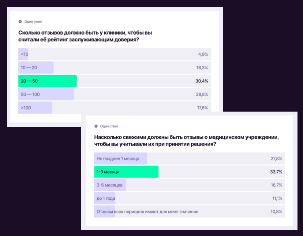This screenshot has width=303, height=236.
Task: Select the 'до 1 года' option
Action: [x=106, y=199]
